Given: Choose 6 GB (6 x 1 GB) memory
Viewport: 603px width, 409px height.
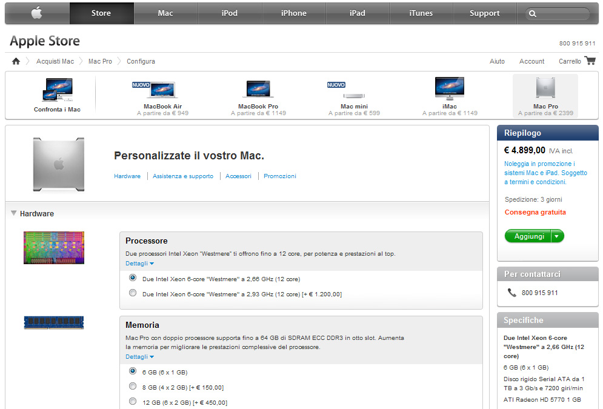Looking at the screenshot, I should [133, 371].
